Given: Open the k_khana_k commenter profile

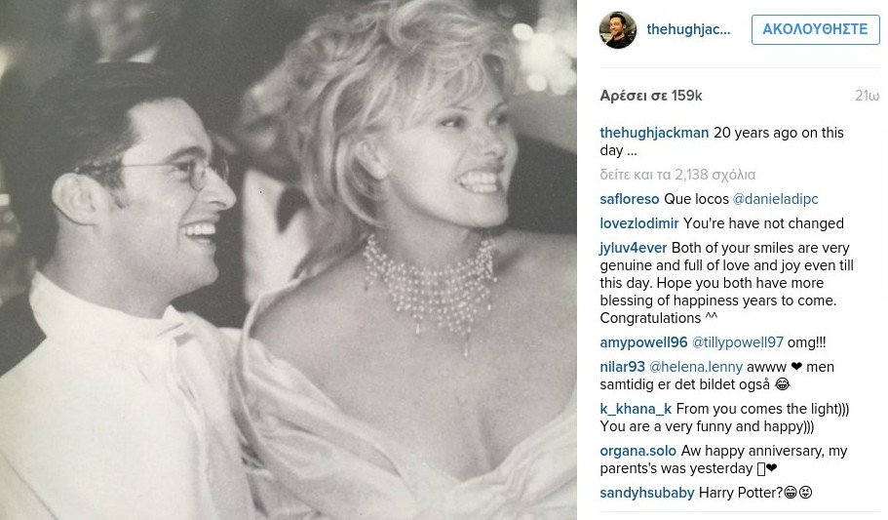Looking at the screenshot, I should pyautogui.click(x=636, y=409).
